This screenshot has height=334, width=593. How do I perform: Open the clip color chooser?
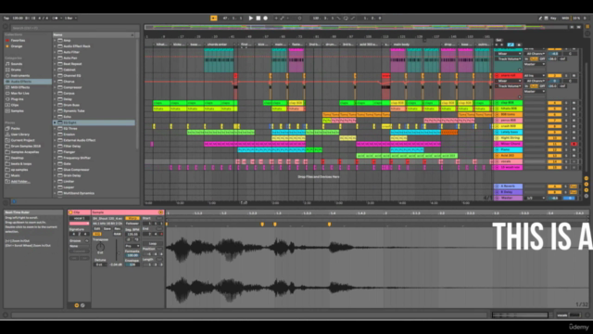click(79, 224)
